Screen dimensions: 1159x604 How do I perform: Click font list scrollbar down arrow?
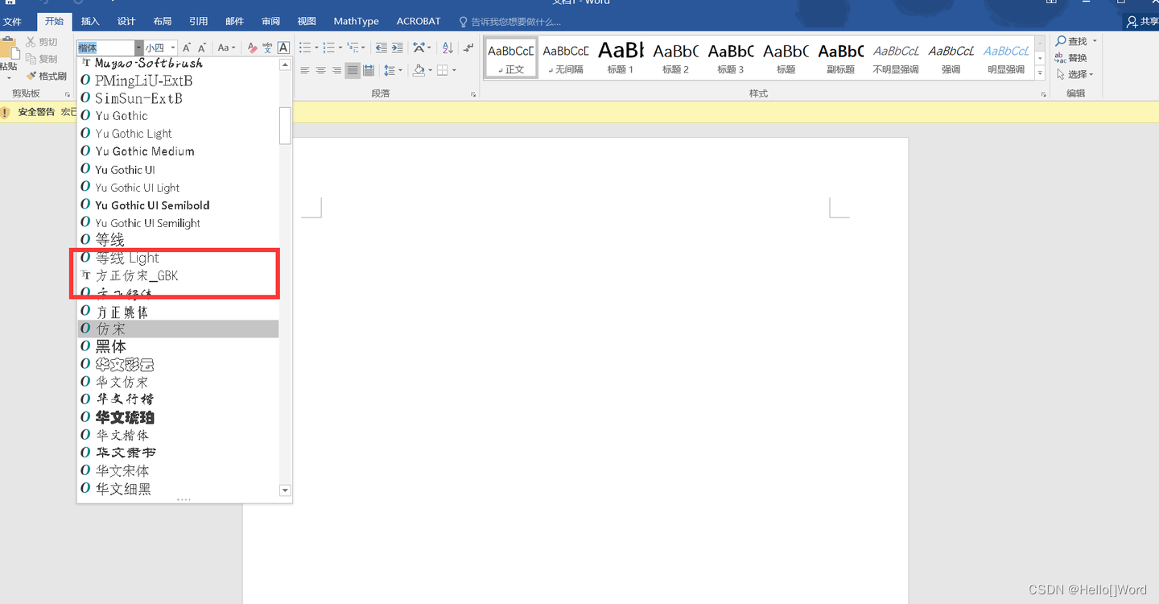click(x=284, y=490)
